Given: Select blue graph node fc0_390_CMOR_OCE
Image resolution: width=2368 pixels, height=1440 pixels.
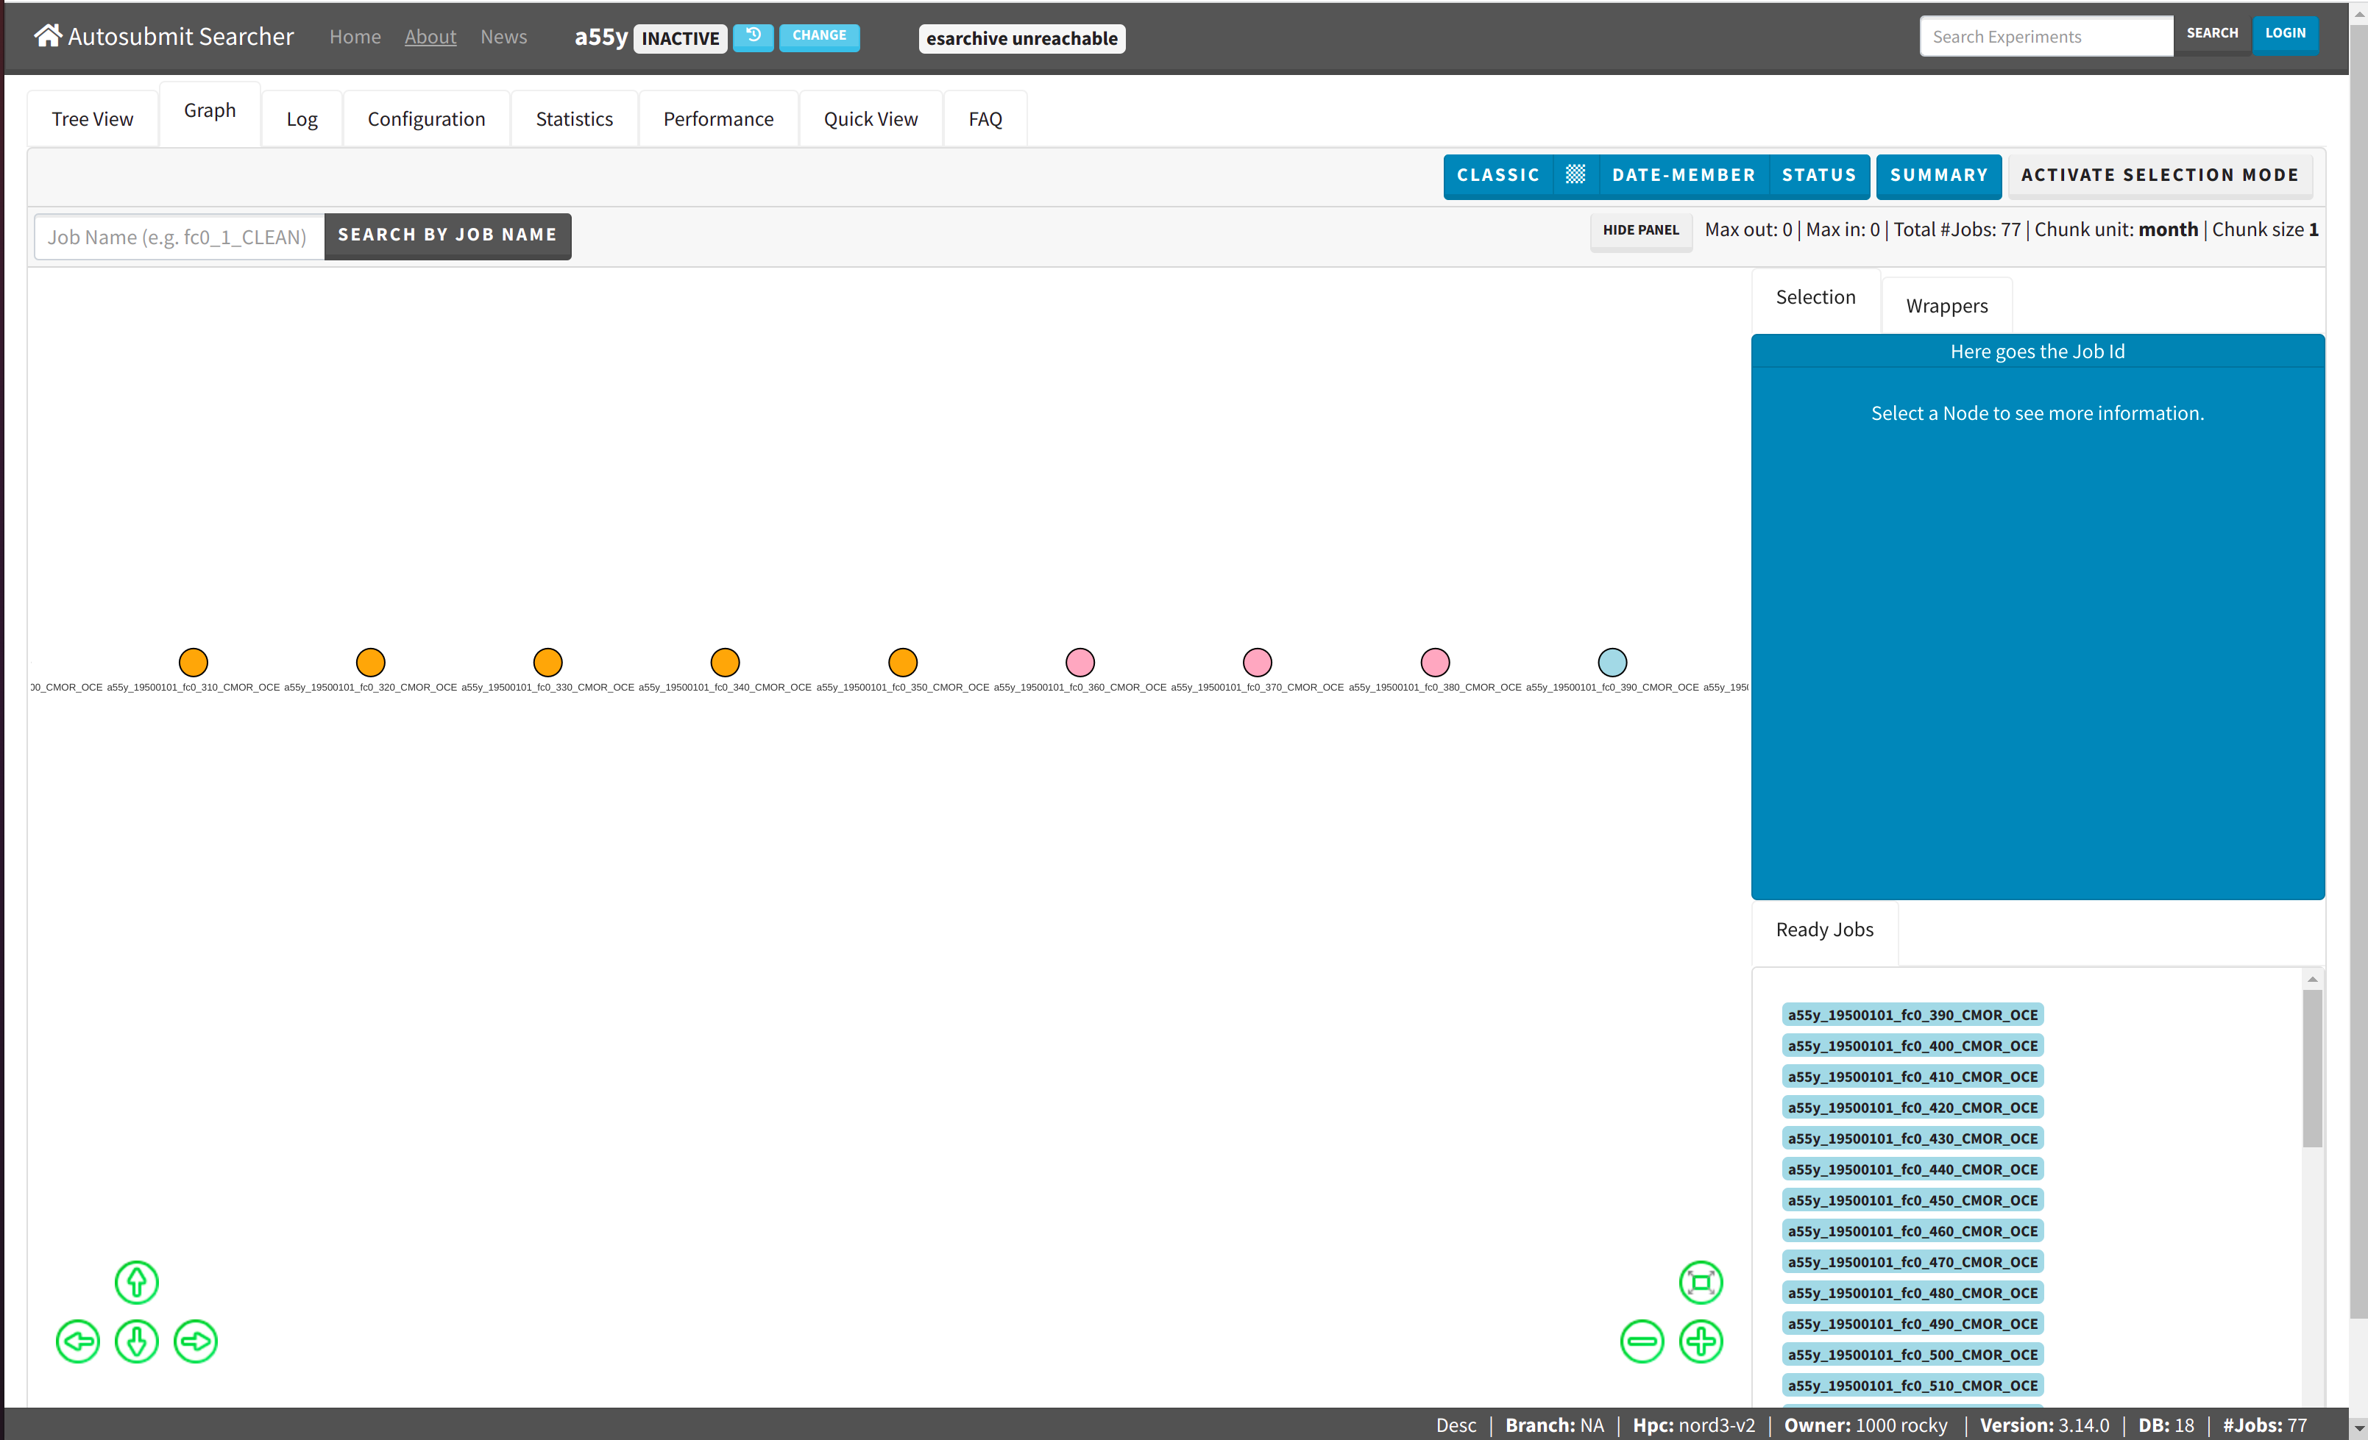Looking at the screenshot, I should [1612, 662].
